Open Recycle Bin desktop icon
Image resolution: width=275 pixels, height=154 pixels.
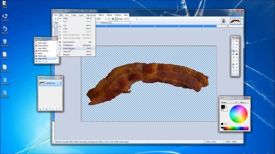[5, 43]
